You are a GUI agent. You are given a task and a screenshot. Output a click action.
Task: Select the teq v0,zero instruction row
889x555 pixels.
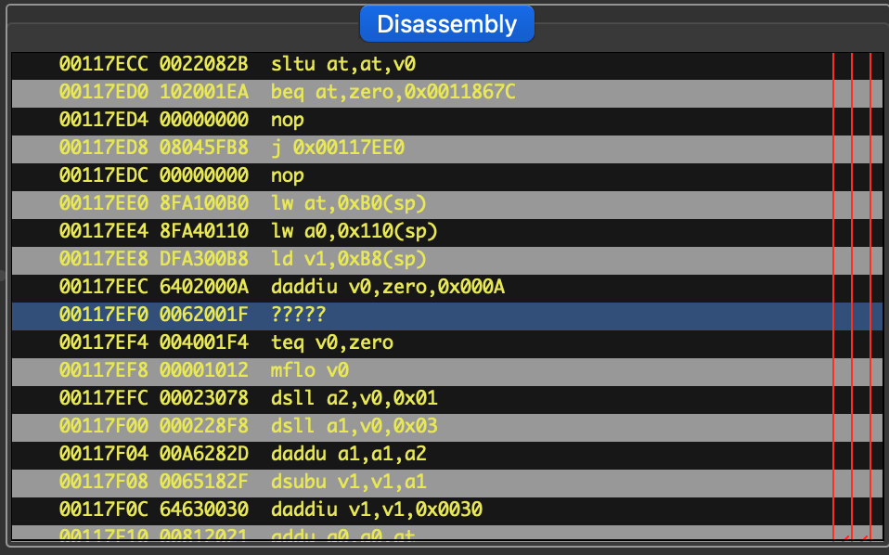click(x=332, y=342)
